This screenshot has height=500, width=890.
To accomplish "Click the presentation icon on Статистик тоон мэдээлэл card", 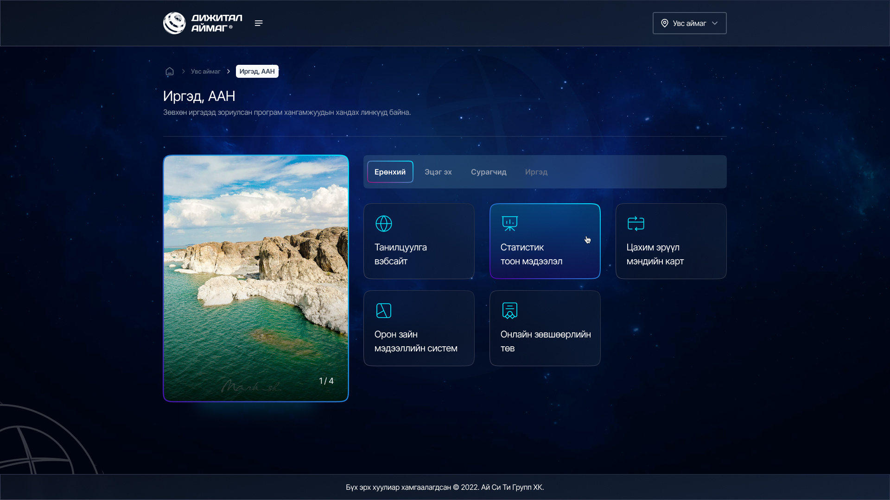I will point(510,223).
